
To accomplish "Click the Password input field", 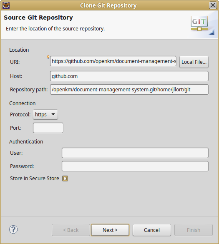I will [135, 166].
